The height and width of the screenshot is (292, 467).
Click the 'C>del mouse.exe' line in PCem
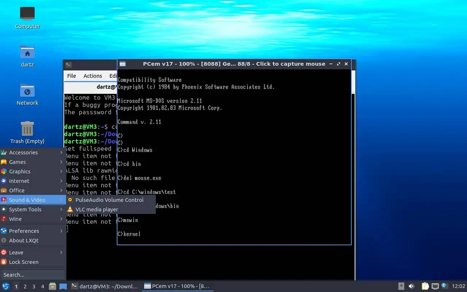[139, 178]
